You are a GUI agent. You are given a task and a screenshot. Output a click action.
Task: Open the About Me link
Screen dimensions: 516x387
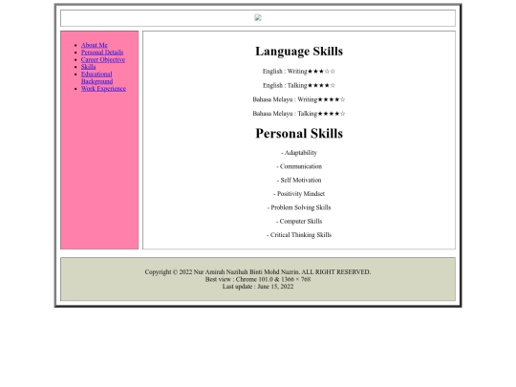point(94,45)
